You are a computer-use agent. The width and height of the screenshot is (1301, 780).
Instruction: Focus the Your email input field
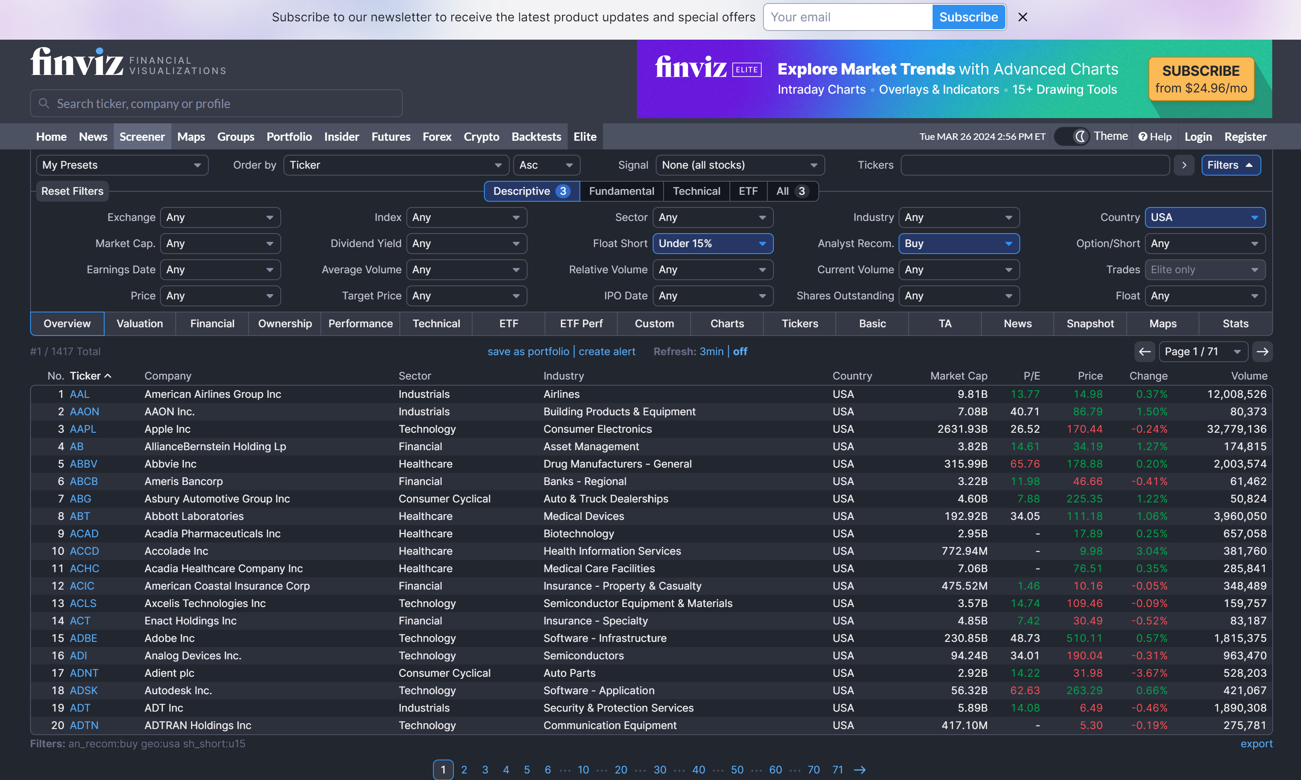point(848,17)
